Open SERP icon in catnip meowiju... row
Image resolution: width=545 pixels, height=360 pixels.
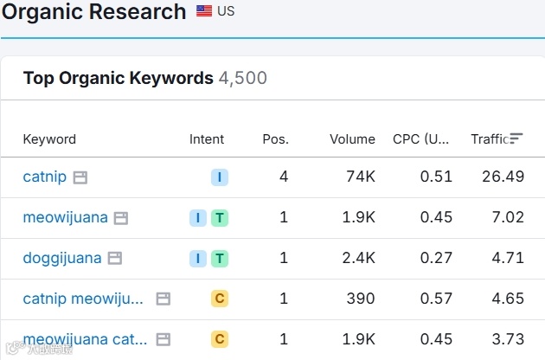point(163,299)
